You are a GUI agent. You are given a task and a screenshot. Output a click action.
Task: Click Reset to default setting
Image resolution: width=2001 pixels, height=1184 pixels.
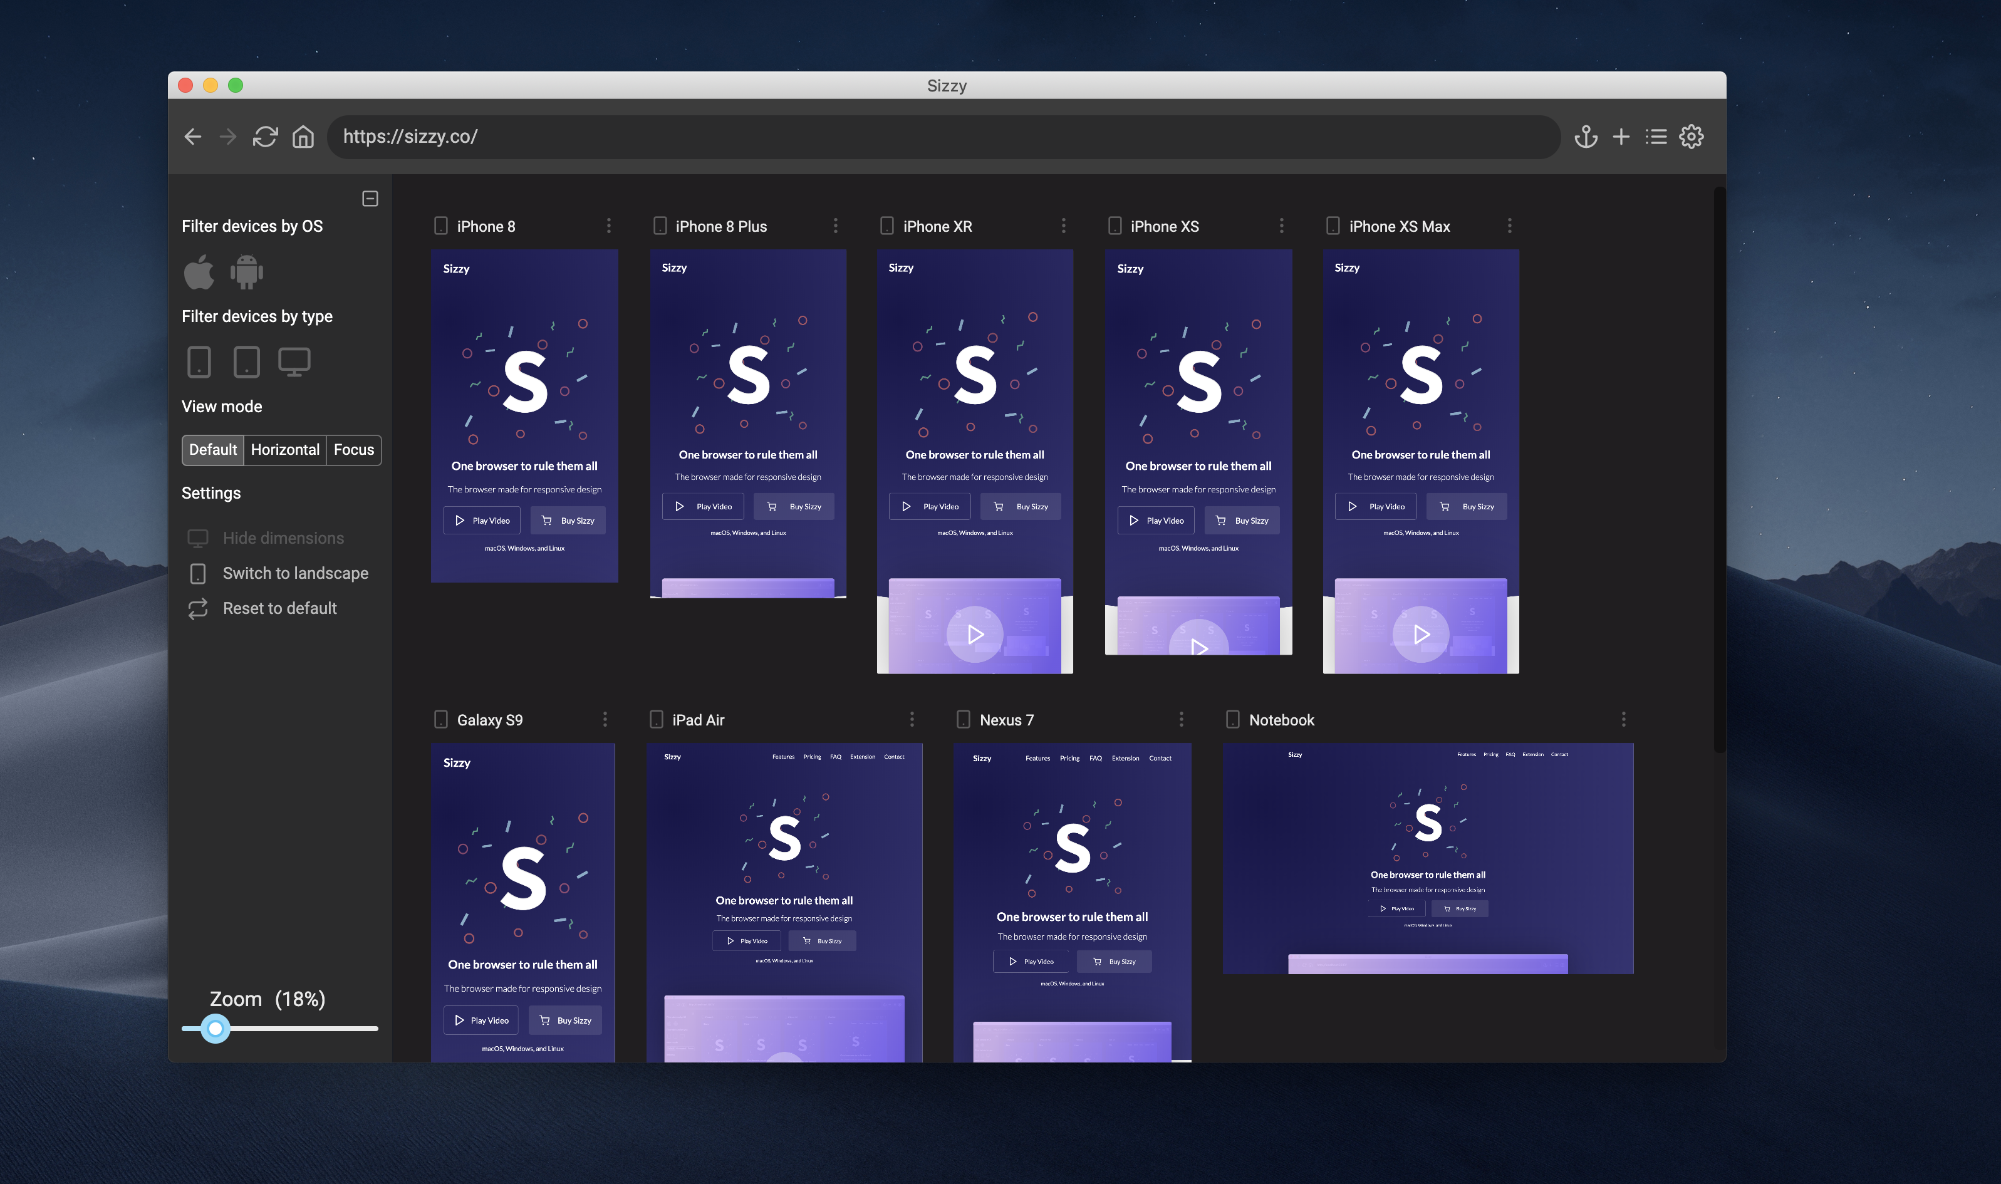(262, 609)
